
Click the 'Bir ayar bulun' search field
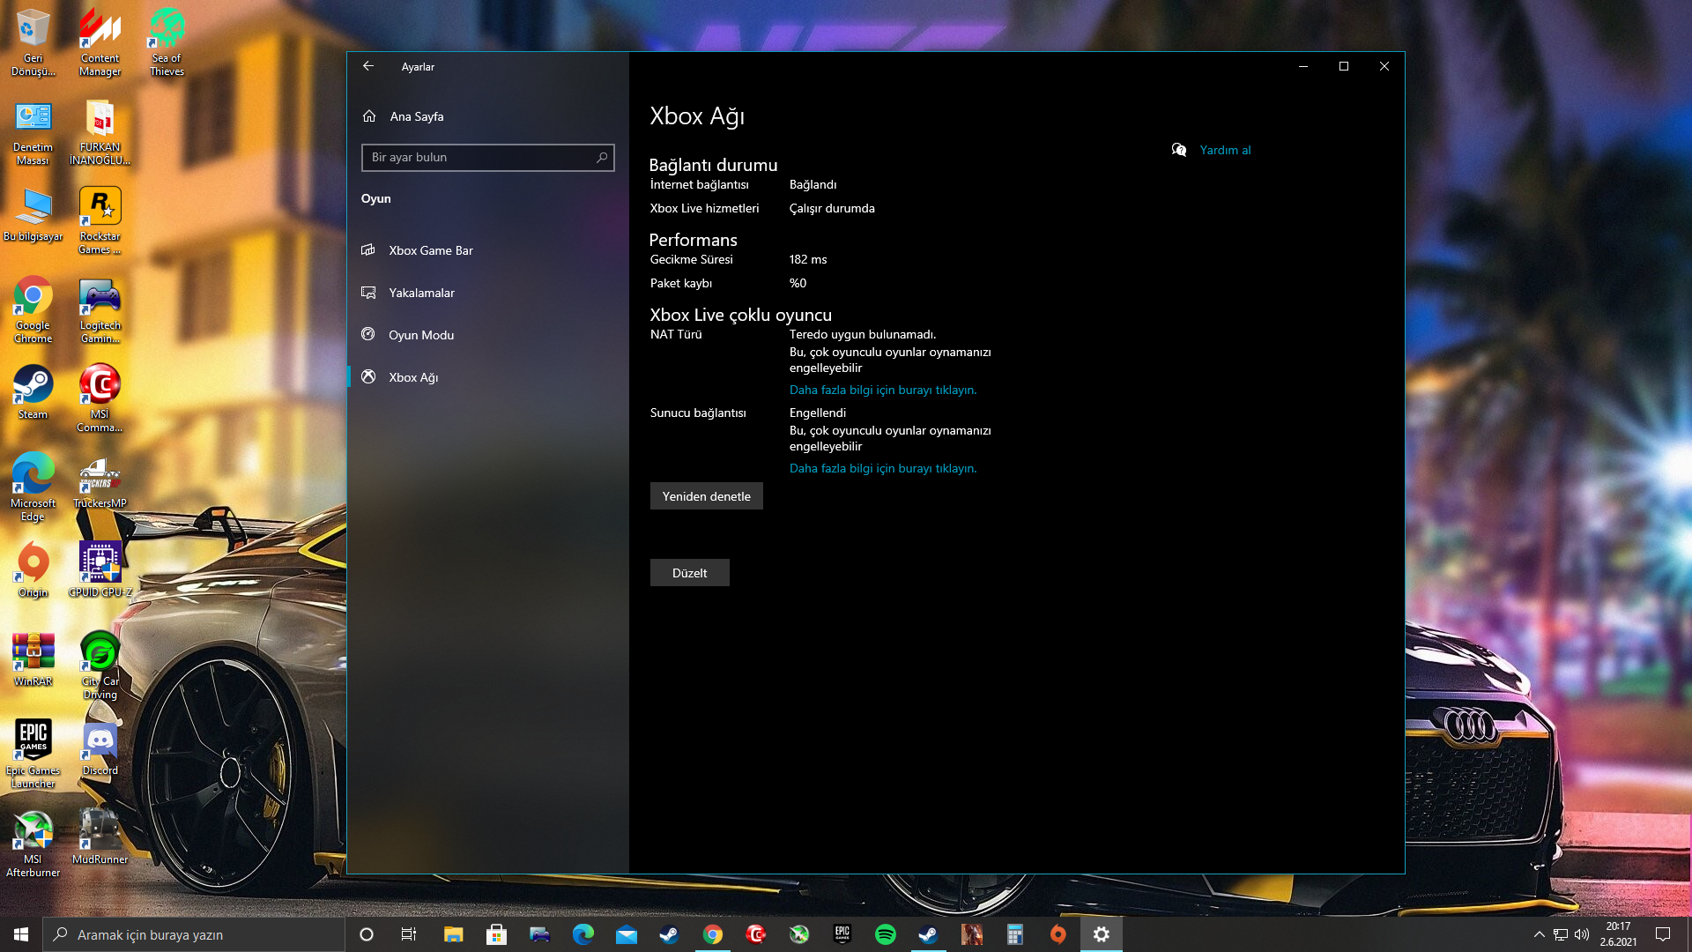pyautogui.click(x=480, y=158)
